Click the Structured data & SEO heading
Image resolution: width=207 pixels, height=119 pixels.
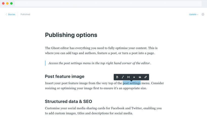pos(68,101)
